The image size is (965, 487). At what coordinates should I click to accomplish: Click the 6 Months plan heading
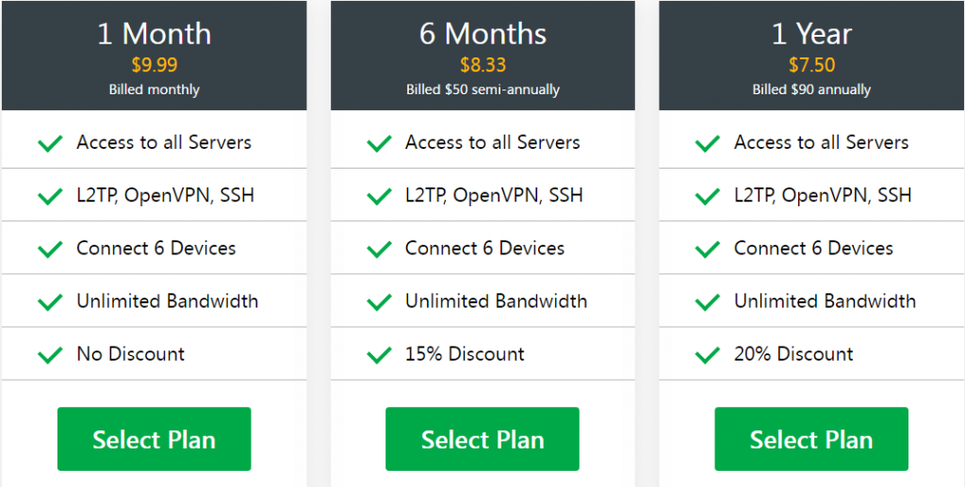pyautogui.click(x=483, y=33)
